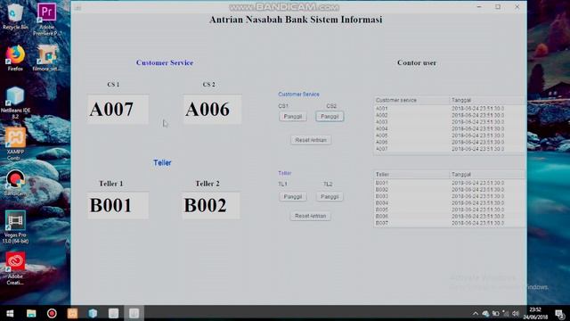Select row A006 in Customer service table
This screenshot has width=570, height=321.
tap(450, 142)
